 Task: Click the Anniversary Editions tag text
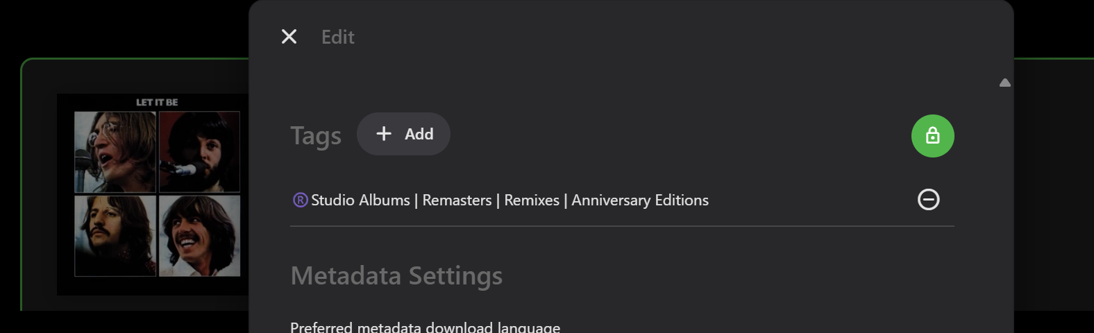tap(640, 200)
